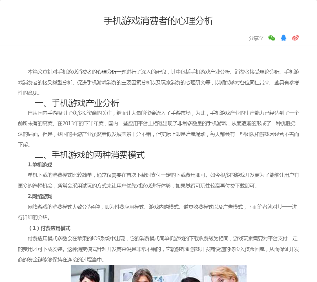Click the subheading 1.单机游戏
The image size is (317, 282).
tap(40, 165)
